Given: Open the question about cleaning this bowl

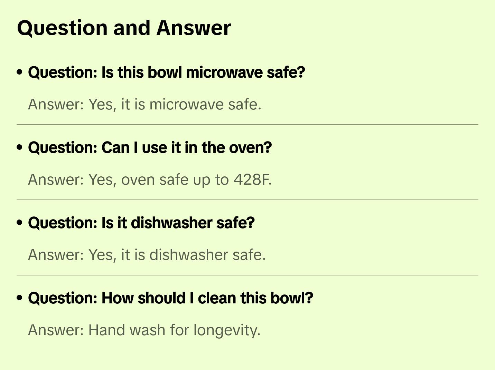Looking at the screenshot, I should pyautogui.click(x=170, y=298).
